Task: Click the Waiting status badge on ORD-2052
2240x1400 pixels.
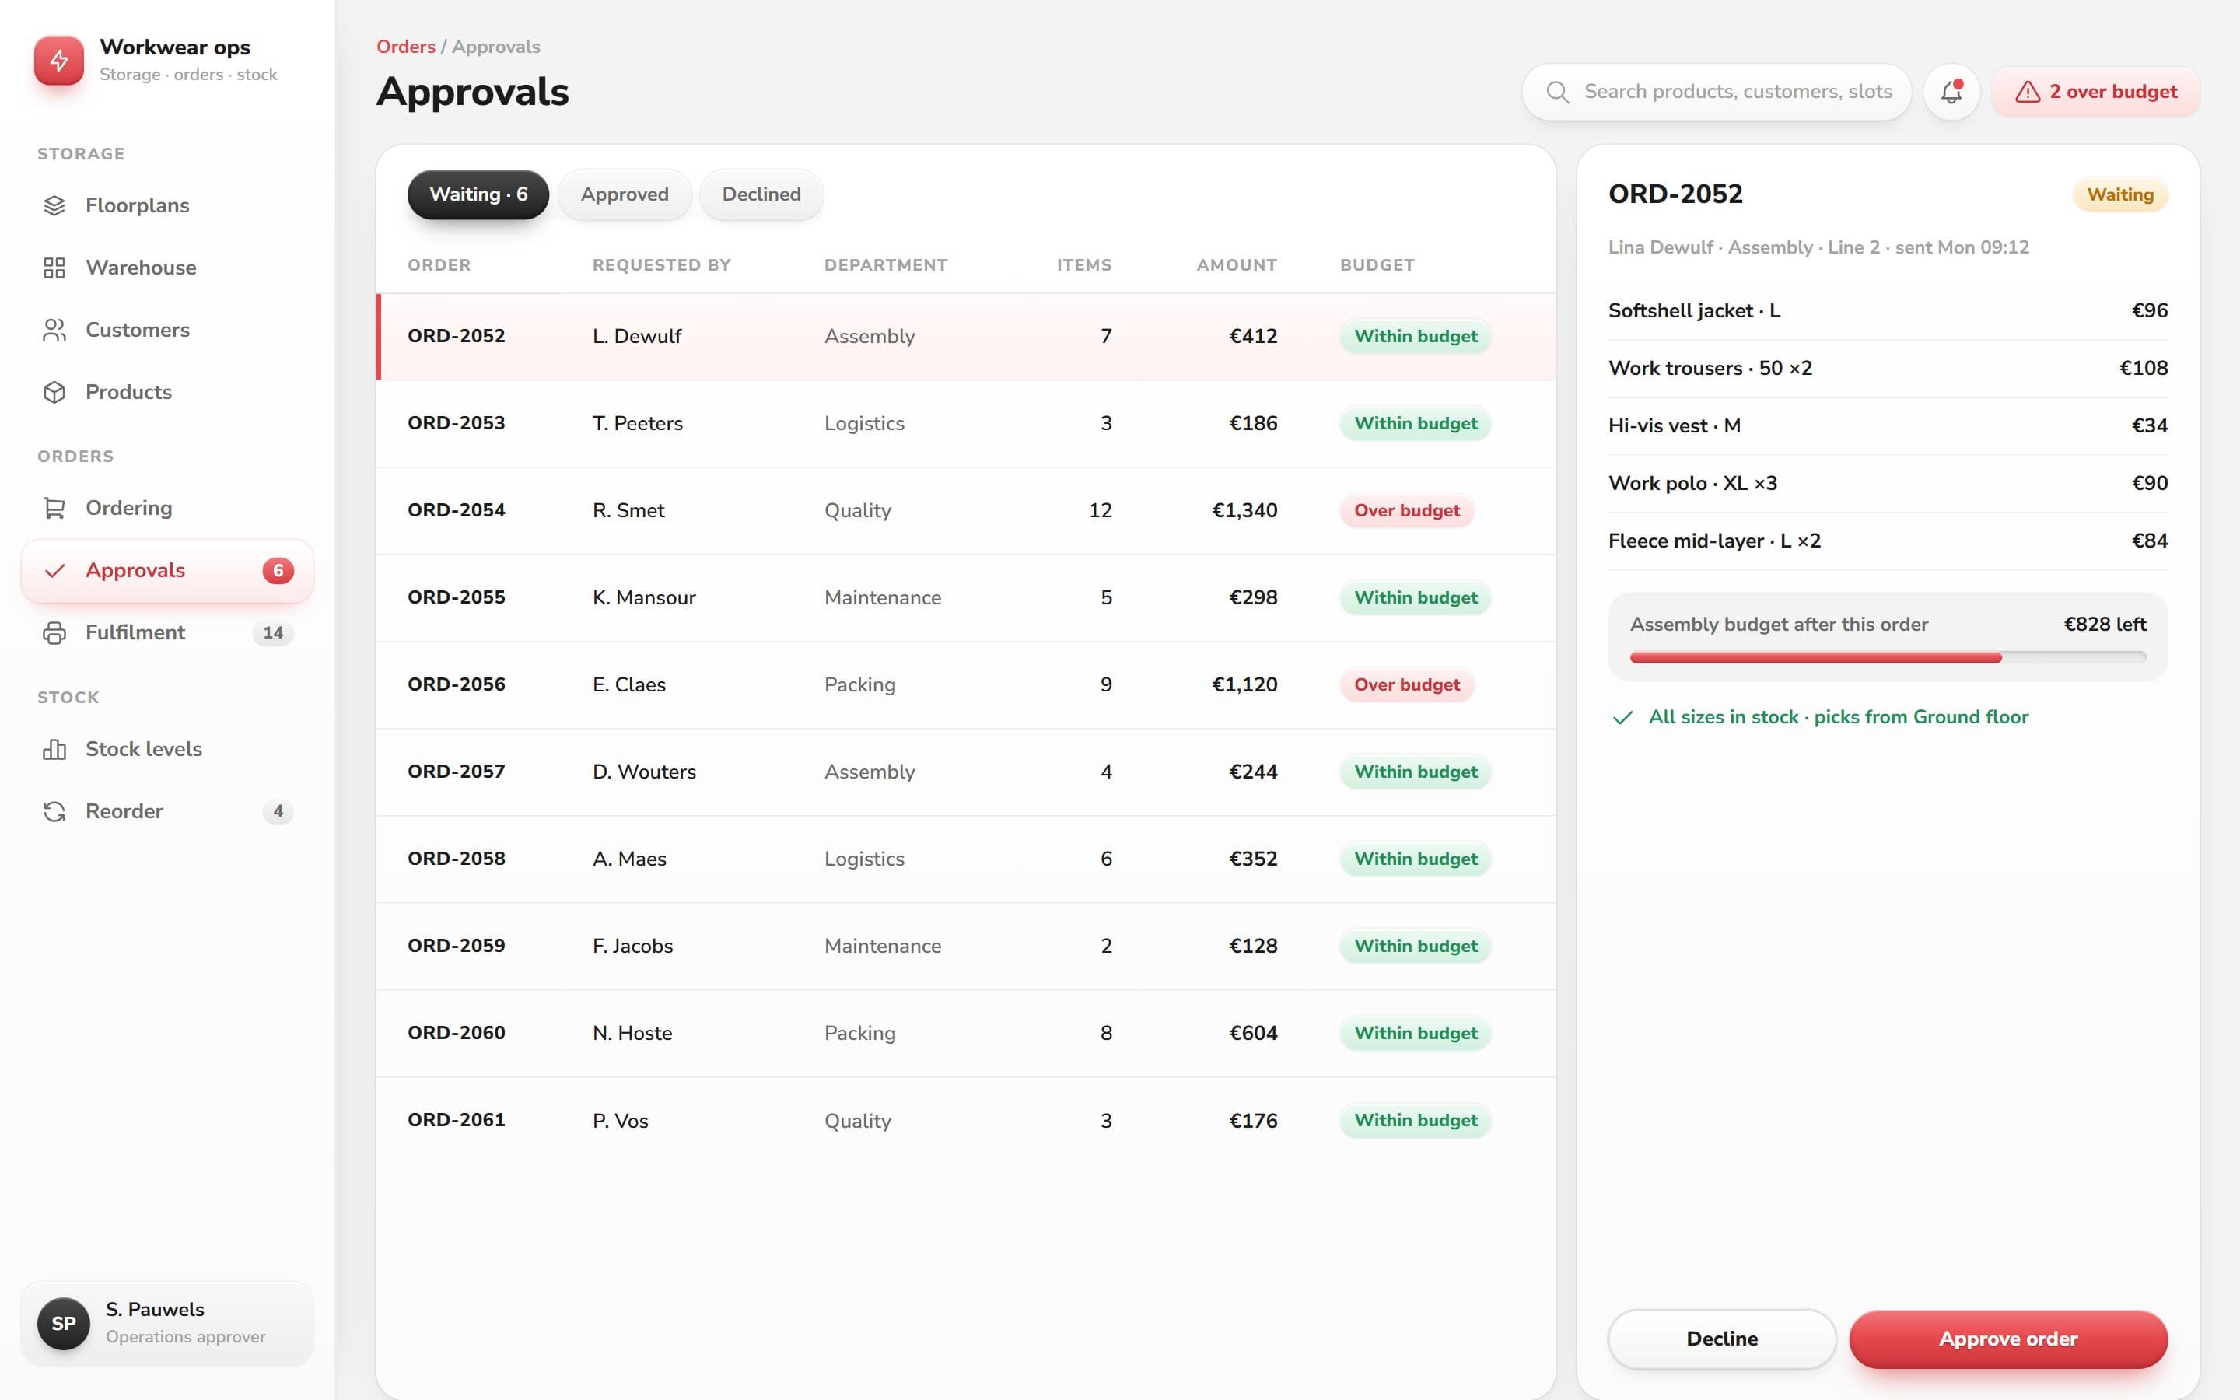Action: click(2119, 194)
